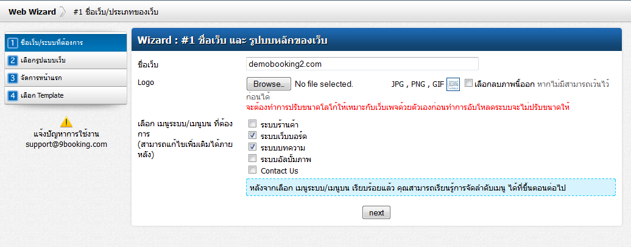631x247 pixels.
Task: Enable the Contact Us checkbox
Action: pyautogui.click(x=252, y=170)
